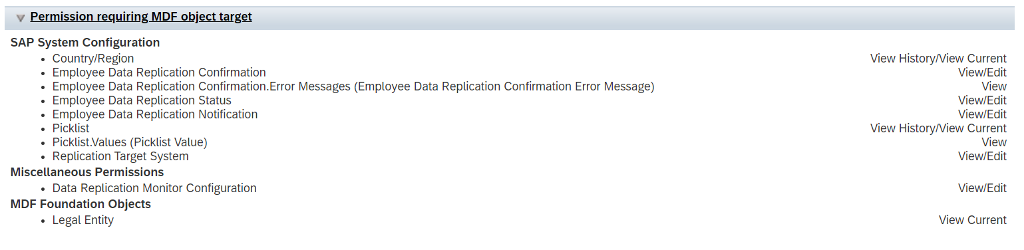
Task: Select the Employee Data Replication Confirmation.Error Messages entry
Action: tap(353, 86)
